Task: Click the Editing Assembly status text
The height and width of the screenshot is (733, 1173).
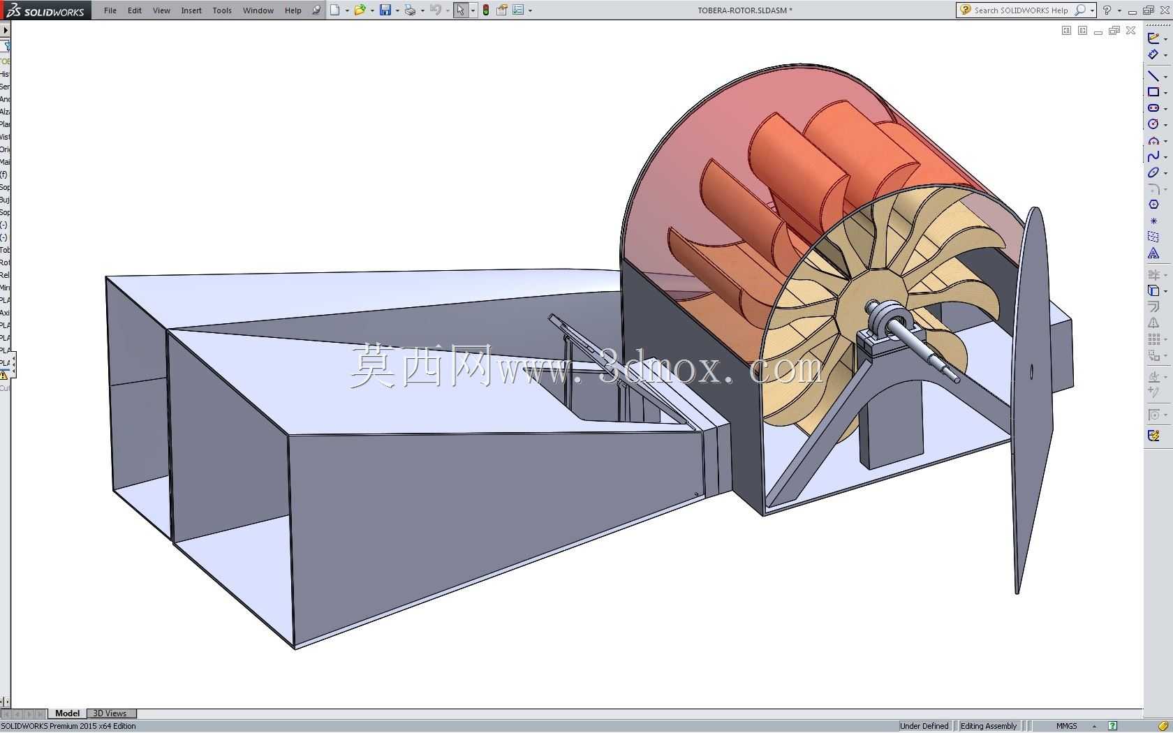Action: click(988, 726)
